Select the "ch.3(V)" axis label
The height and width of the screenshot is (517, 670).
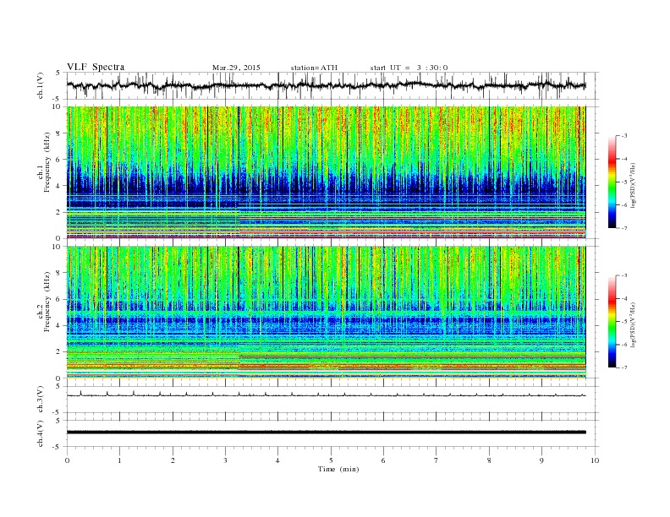pos(41,400)
